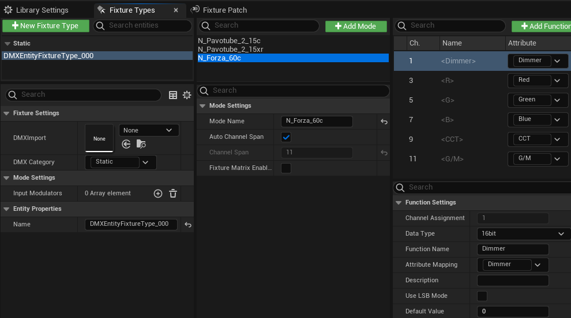Click the Channel Span value field

(317, 153)
